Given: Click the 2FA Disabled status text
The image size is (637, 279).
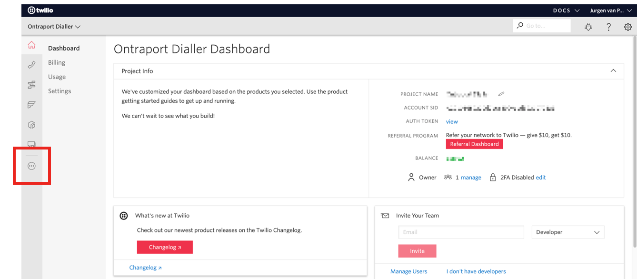Looking at the screenshot, I should click(x=517, y=178).
